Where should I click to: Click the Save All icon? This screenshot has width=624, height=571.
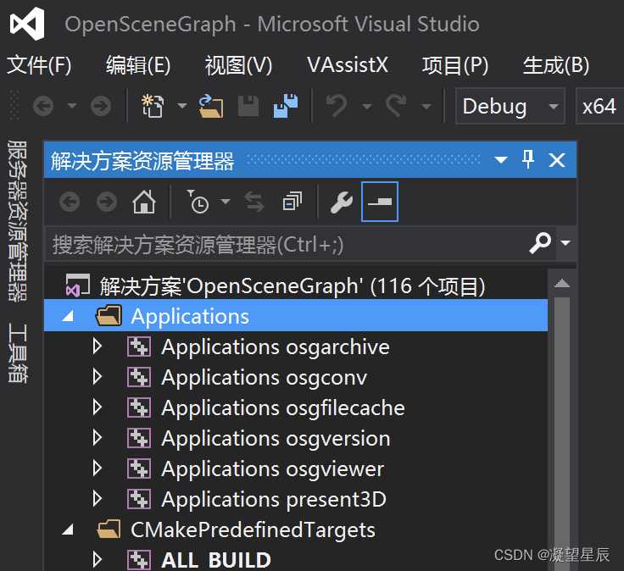(286, 106)
